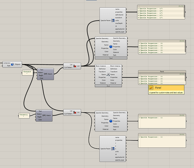The height and width of the screenshot is (168, 194).
Task: Click the Panel title bar above Block Instance output
Action: tap(162, 72)
